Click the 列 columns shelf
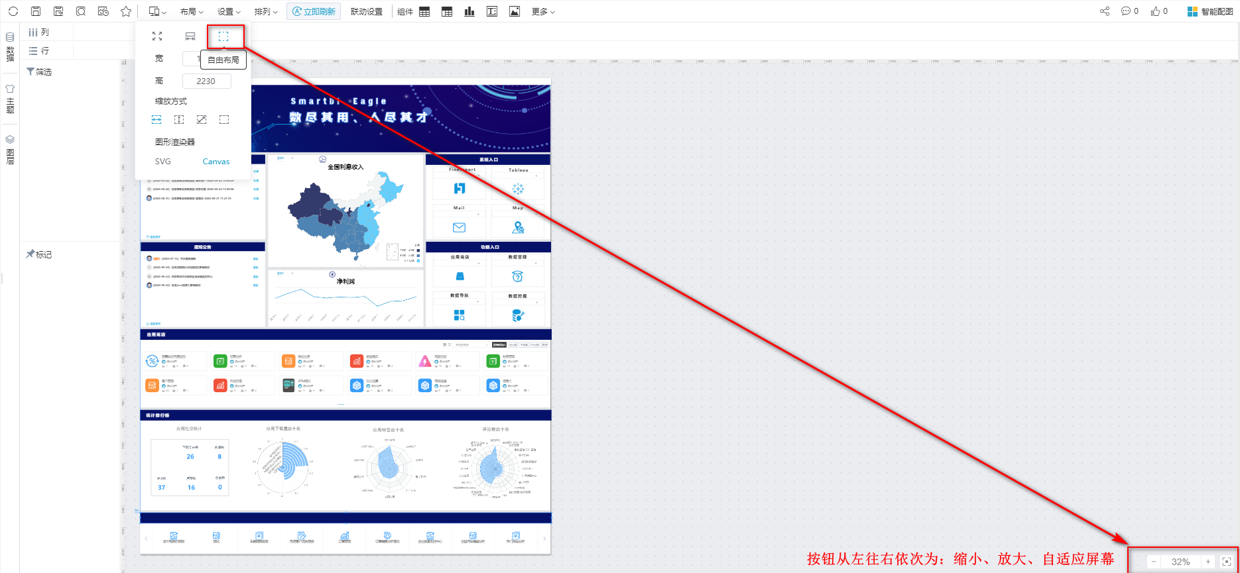The image size is (1240, 573). pos(38,32)
